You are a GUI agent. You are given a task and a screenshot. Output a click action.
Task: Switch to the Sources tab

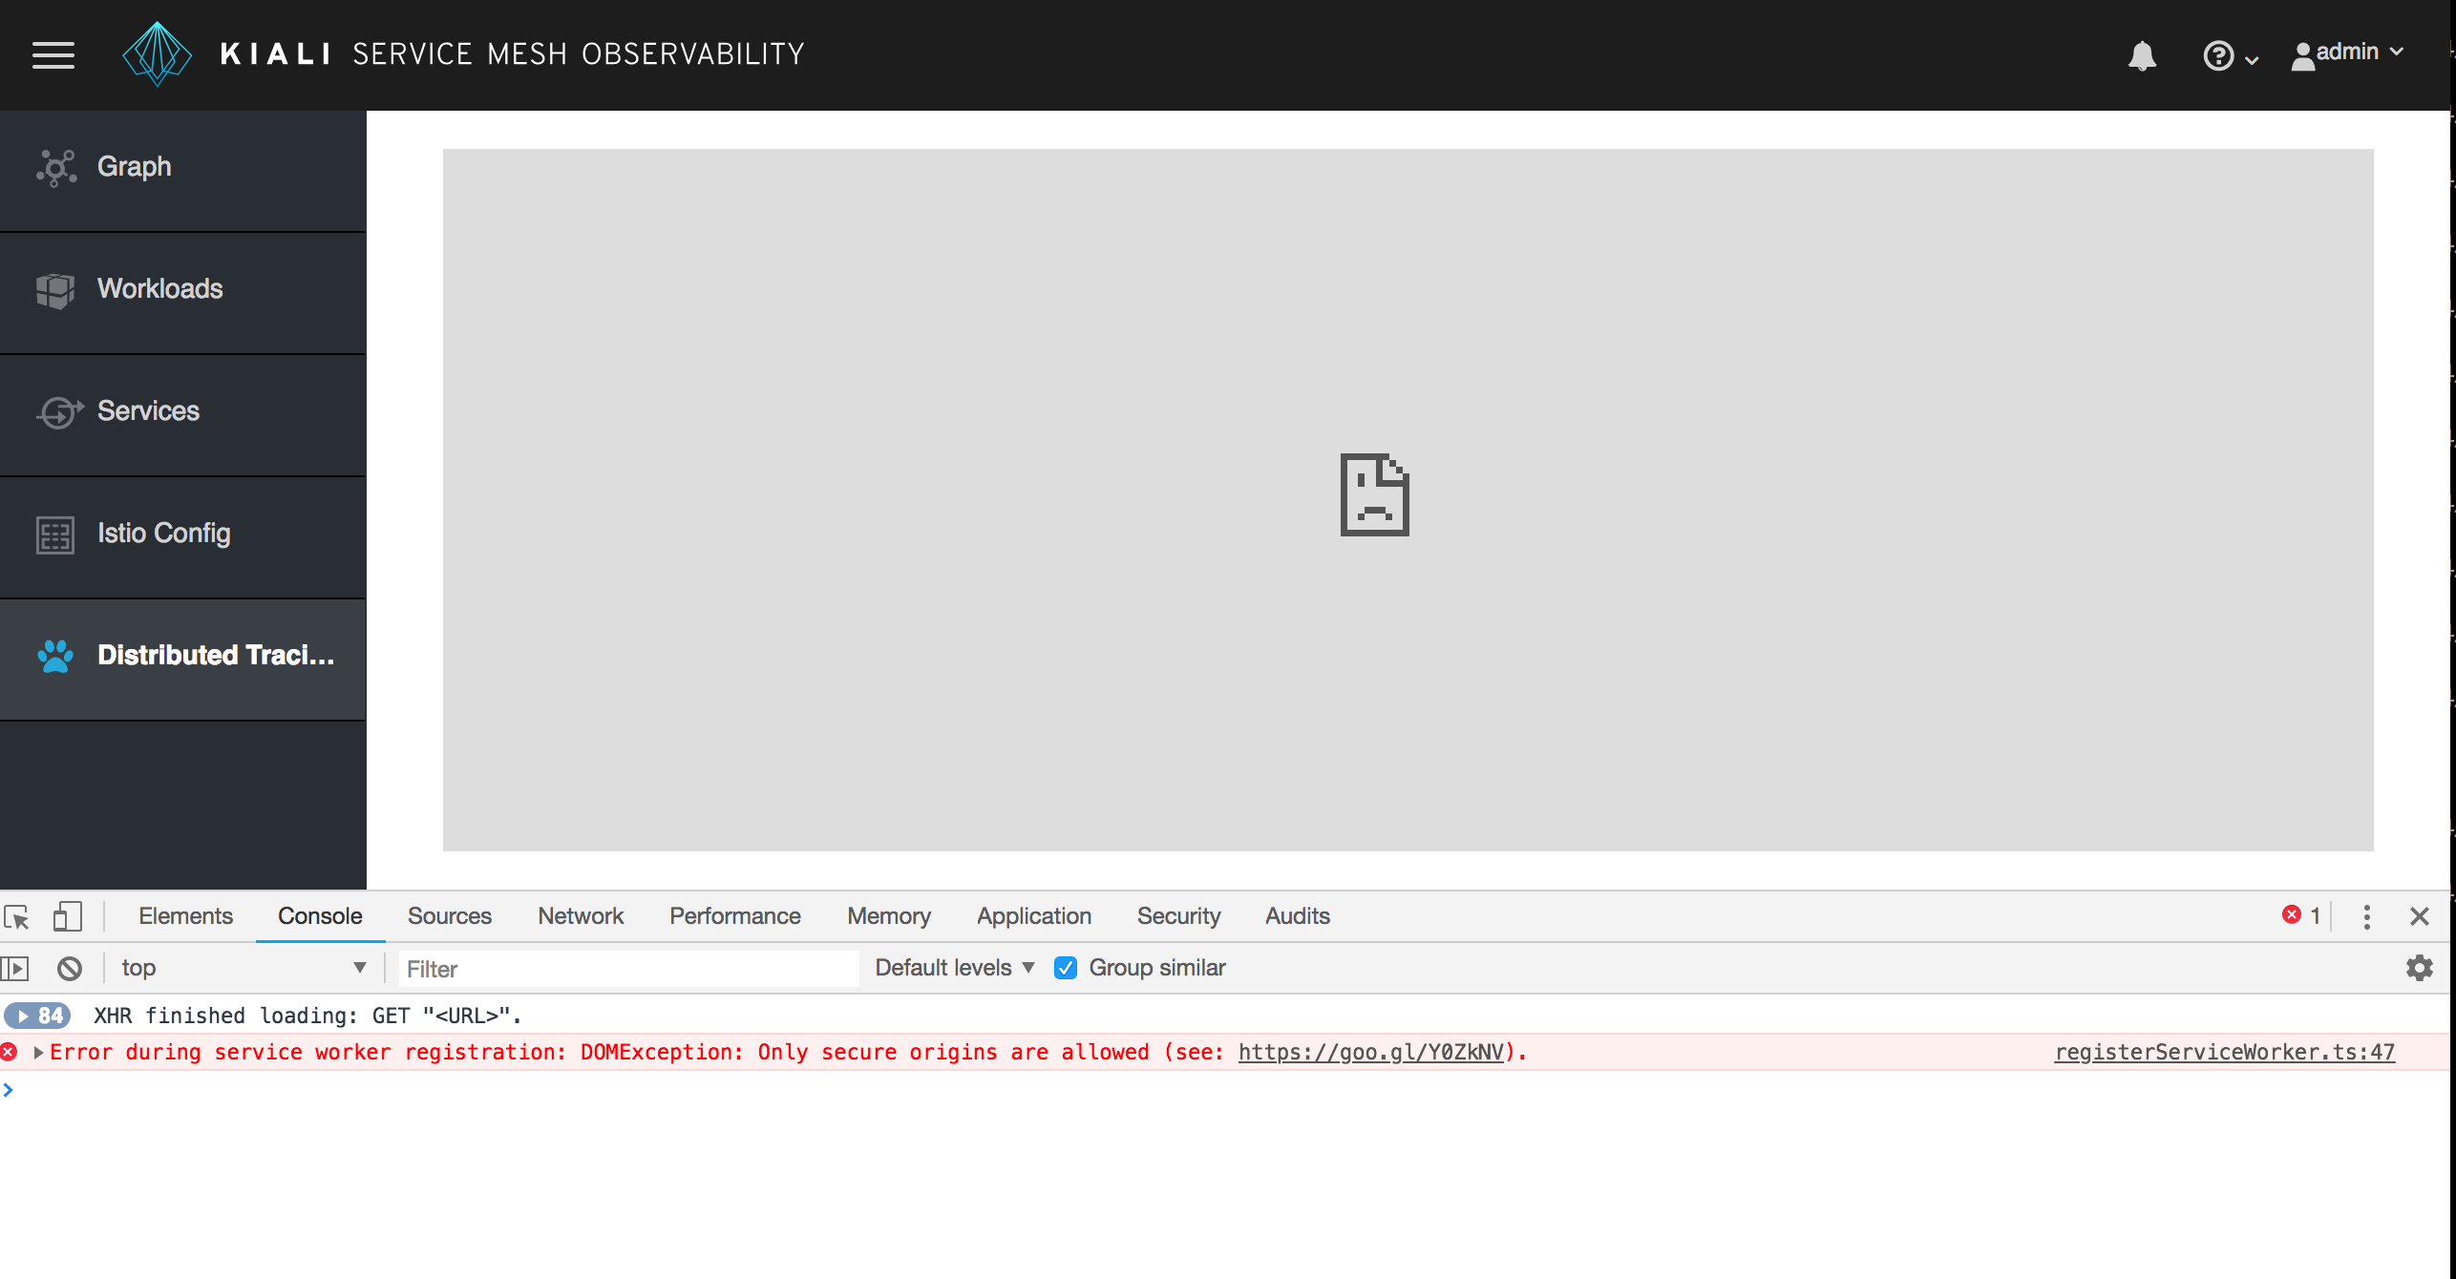[449, 916]
